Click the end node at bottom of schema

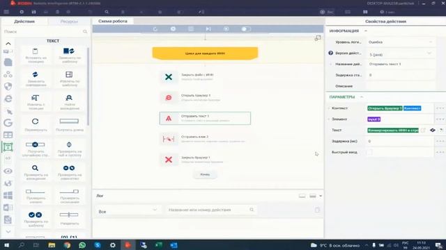(205, 174)
